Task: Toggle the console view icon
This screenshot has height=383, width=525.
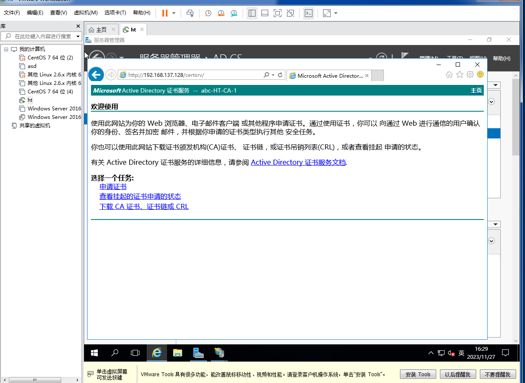Action: click(309, 13)
